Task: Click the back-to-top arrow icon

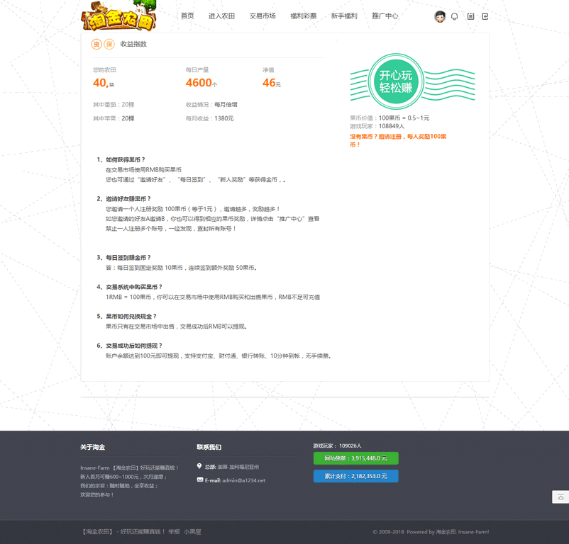Action: coord(560,497)
